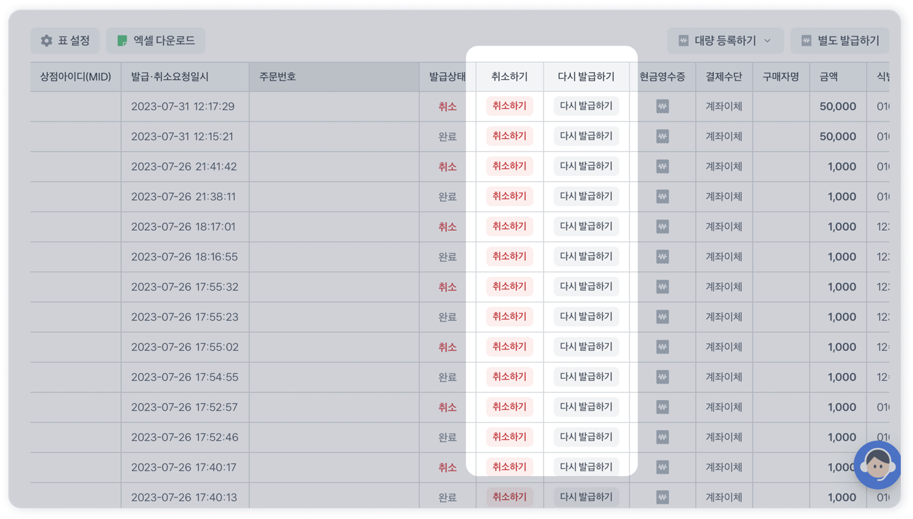Open cash receipt icon for 2023-07-31 12:15:21 row
This screenshot has height=519, width=913.
pyautogui.click(x=662, y=137)
